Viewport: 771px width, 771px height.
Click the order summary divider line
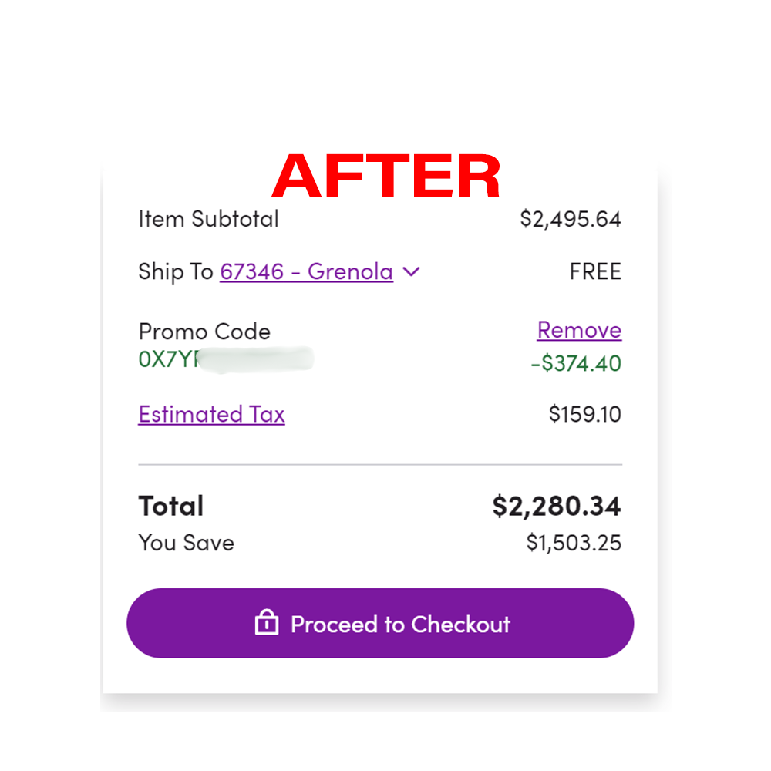click(380, 464)
